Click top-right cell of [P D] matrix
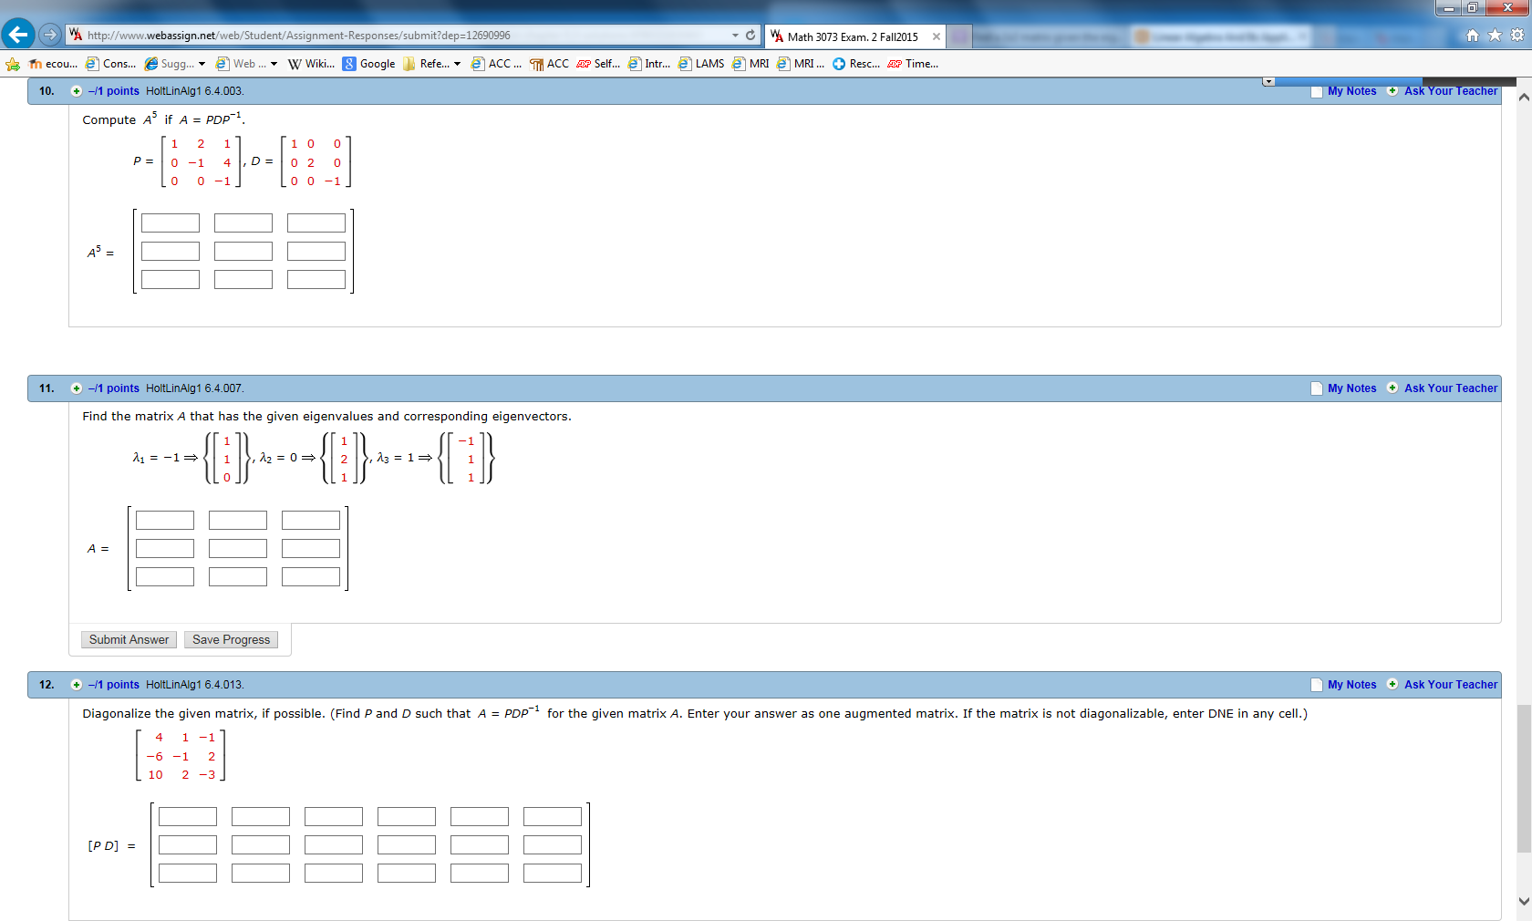The width and height of the screenshot is (1532, 921). [x=553, y=816]
